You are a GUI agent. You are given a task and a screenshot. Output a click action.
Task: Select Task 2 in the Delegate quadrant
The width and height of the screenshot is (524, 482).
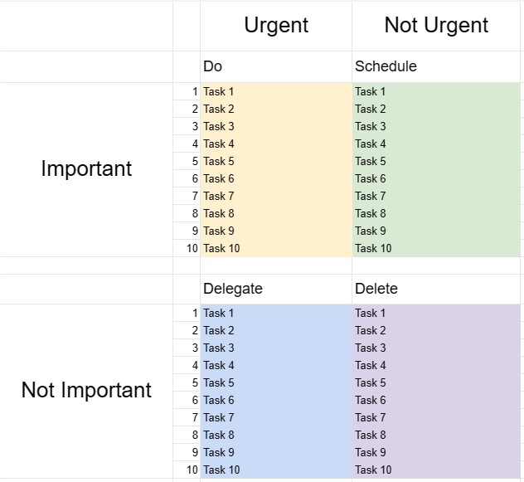click(x=219, y=330)
